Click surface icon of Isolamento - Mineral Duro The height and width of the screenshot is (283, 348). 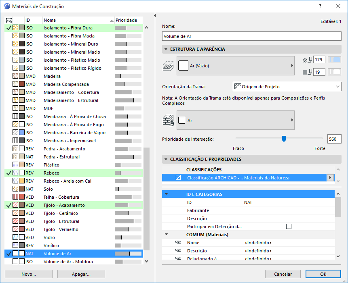pyautogui.click(x=22, y=44)
